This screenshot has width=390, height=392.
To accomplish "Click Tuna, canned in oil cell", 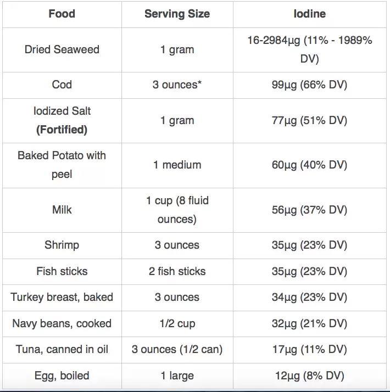I will click(x=62, y=350).
